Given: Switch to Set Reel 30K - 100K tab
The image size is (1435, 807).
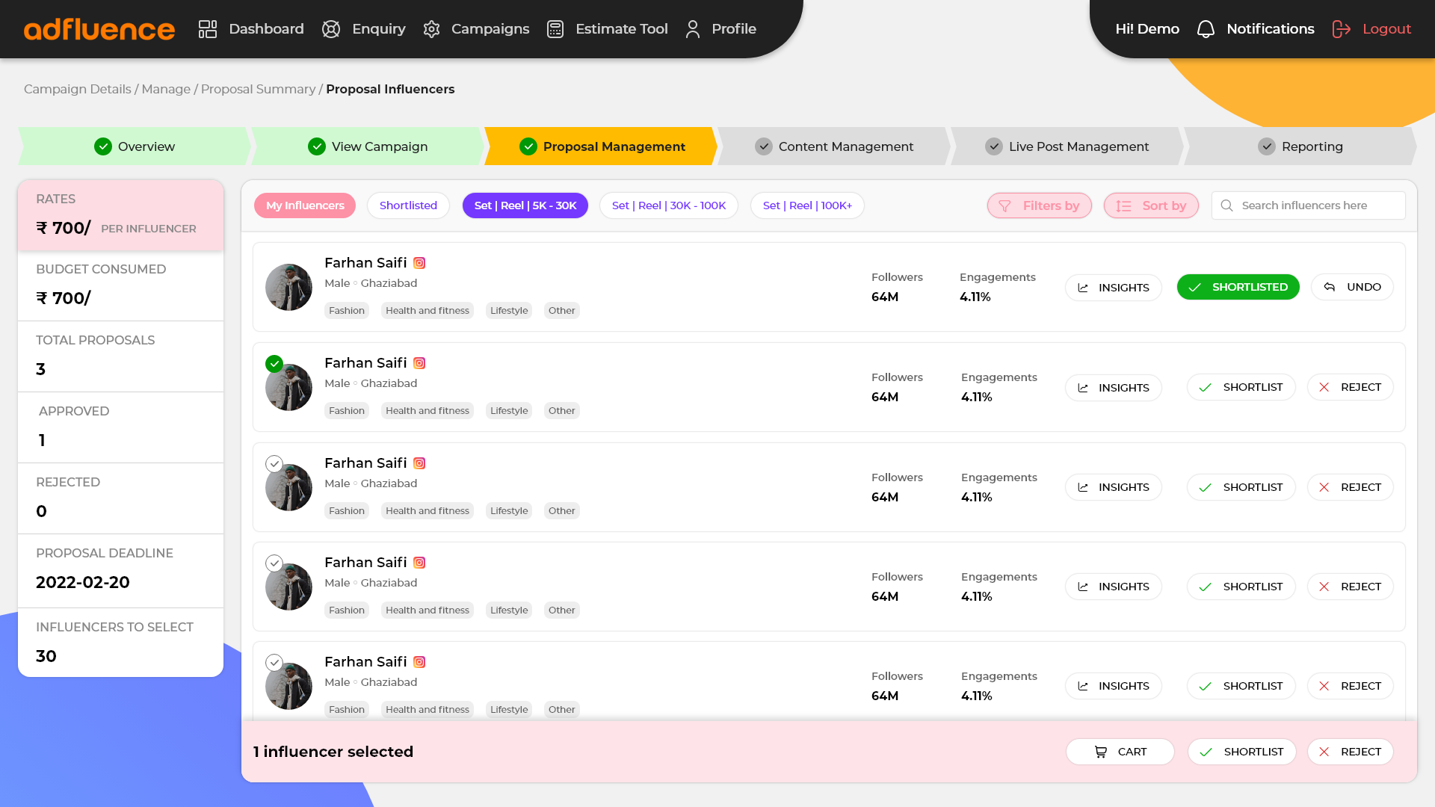Looking at the screenshot, I should click(x=668, y=205).
